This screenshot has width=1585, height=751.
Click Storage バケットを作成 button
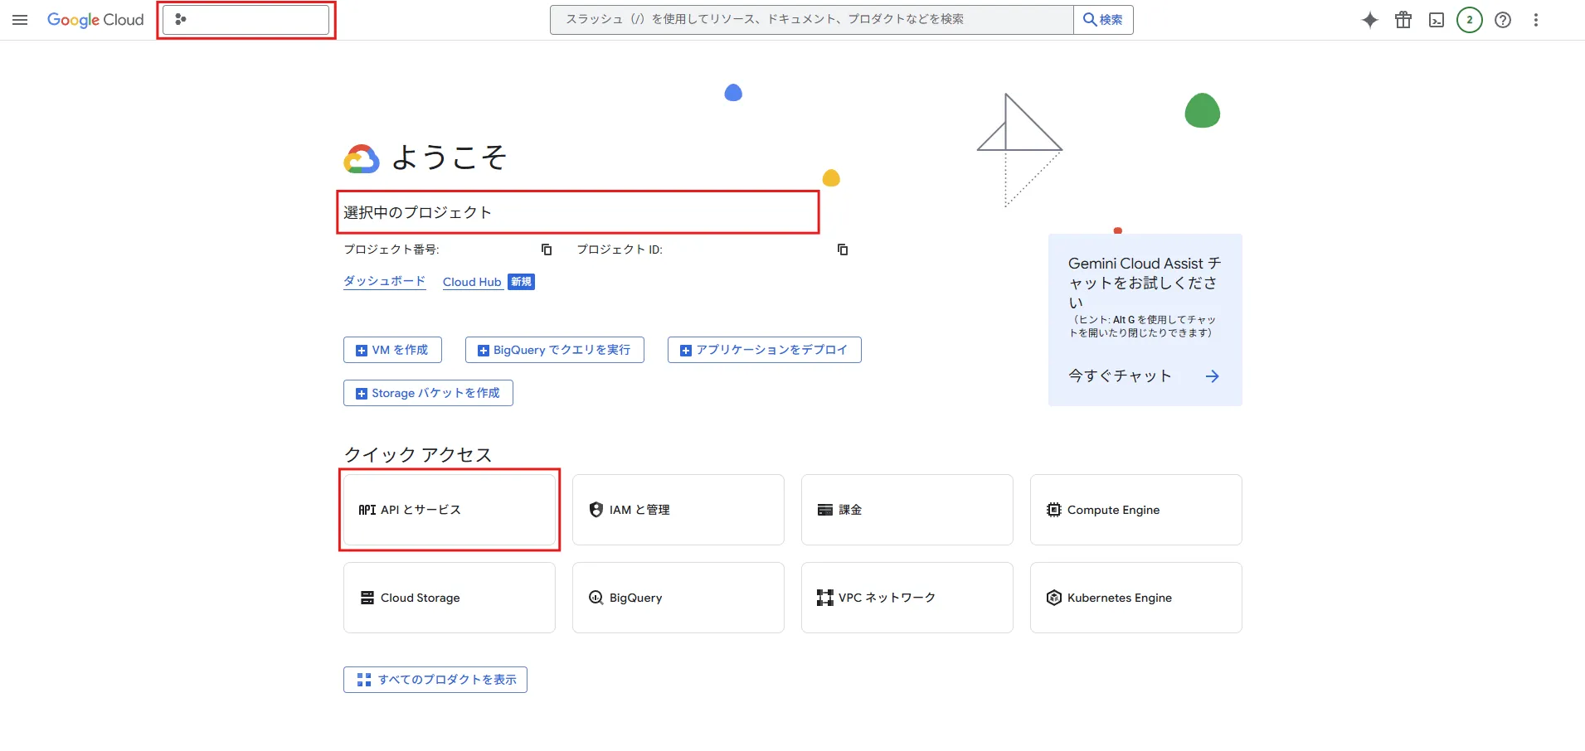(428, 393)
